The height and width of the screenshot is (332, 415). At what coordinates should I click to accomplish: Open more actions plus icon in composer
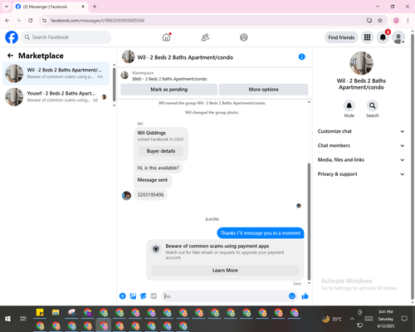coord(123,296)
